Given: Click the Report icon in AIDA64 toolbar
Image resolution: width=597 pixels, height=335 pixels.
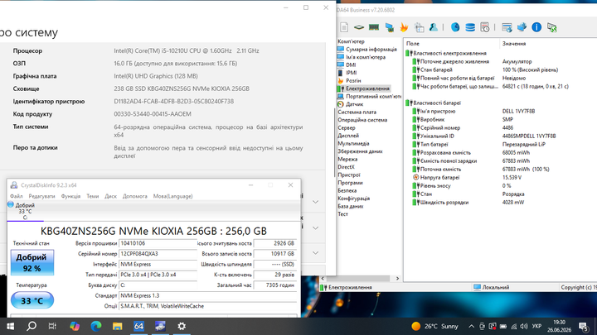Looking at the screenshot, I should point(344,27).
